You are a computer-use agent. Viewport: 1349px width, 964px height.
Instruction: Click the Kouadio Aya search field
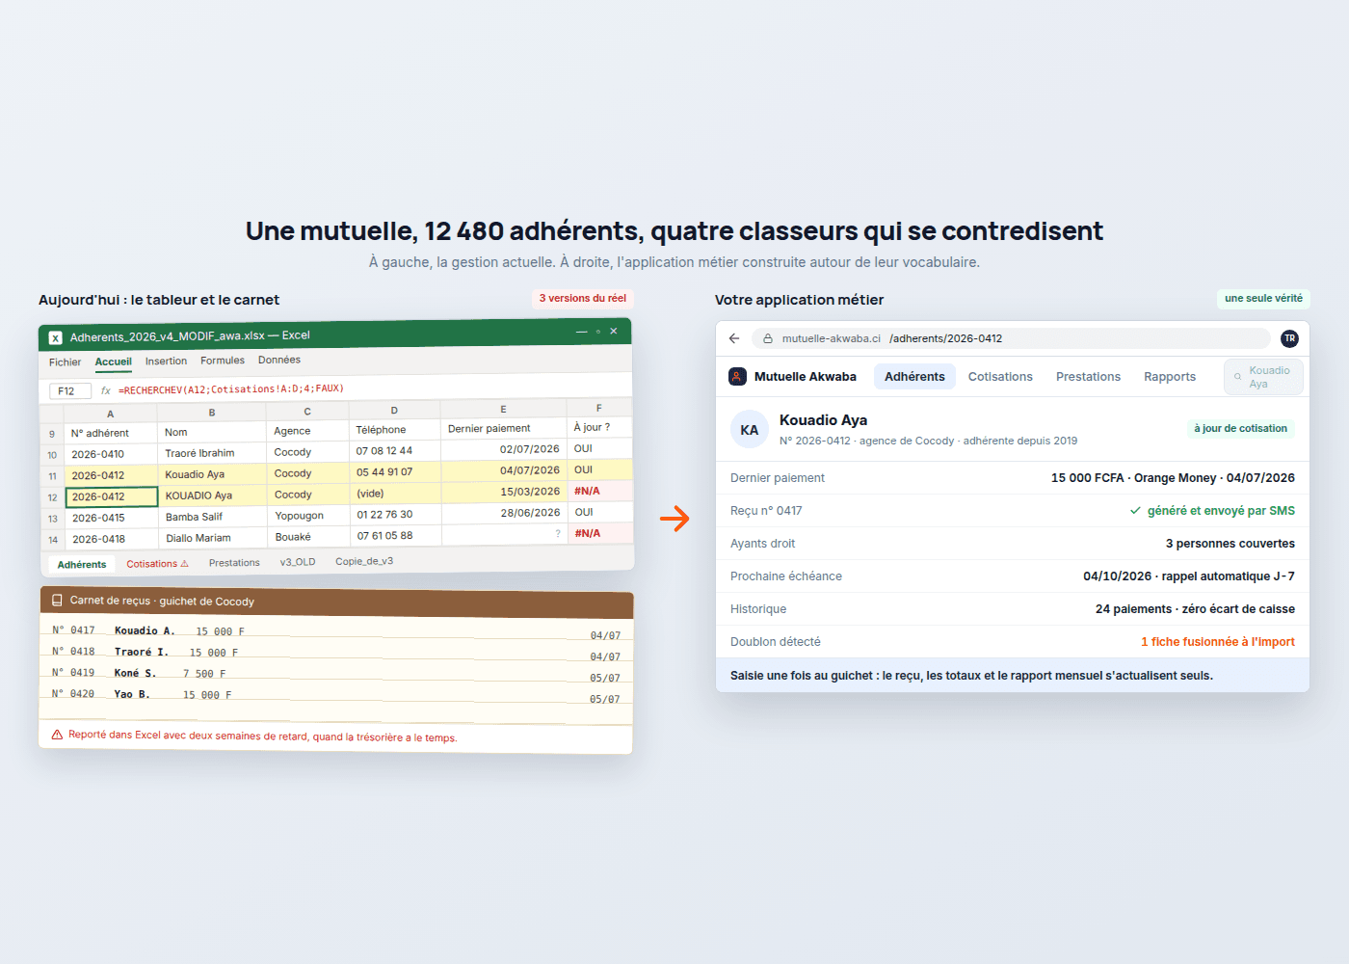1263,377
